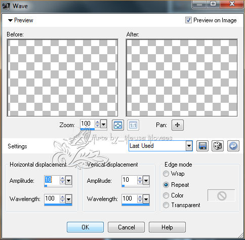Open horizontal Amplitude slider dropdown arrow

pyautogui.click(x=69, y=181)
